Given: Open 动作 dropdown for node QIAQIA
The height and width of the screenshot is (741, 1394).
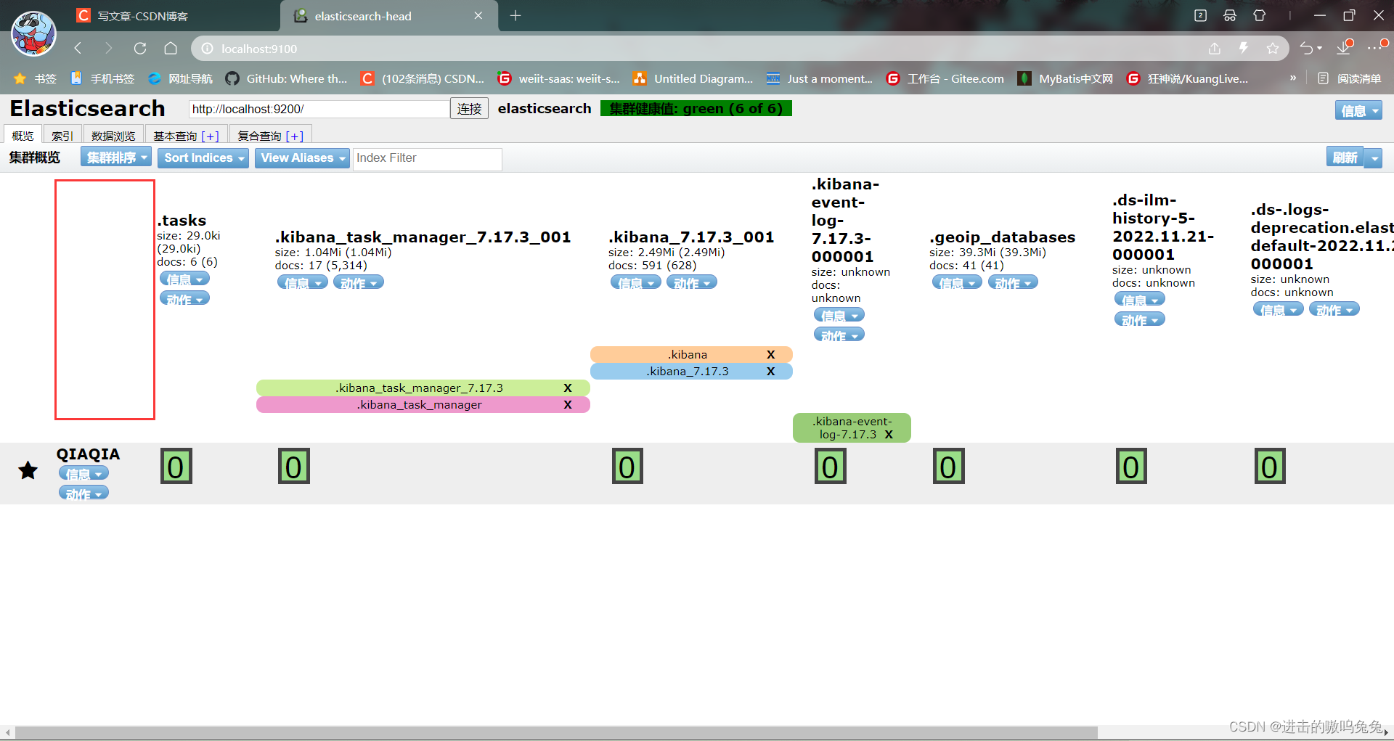Looking at the screenshot, I should click(83, 493).
